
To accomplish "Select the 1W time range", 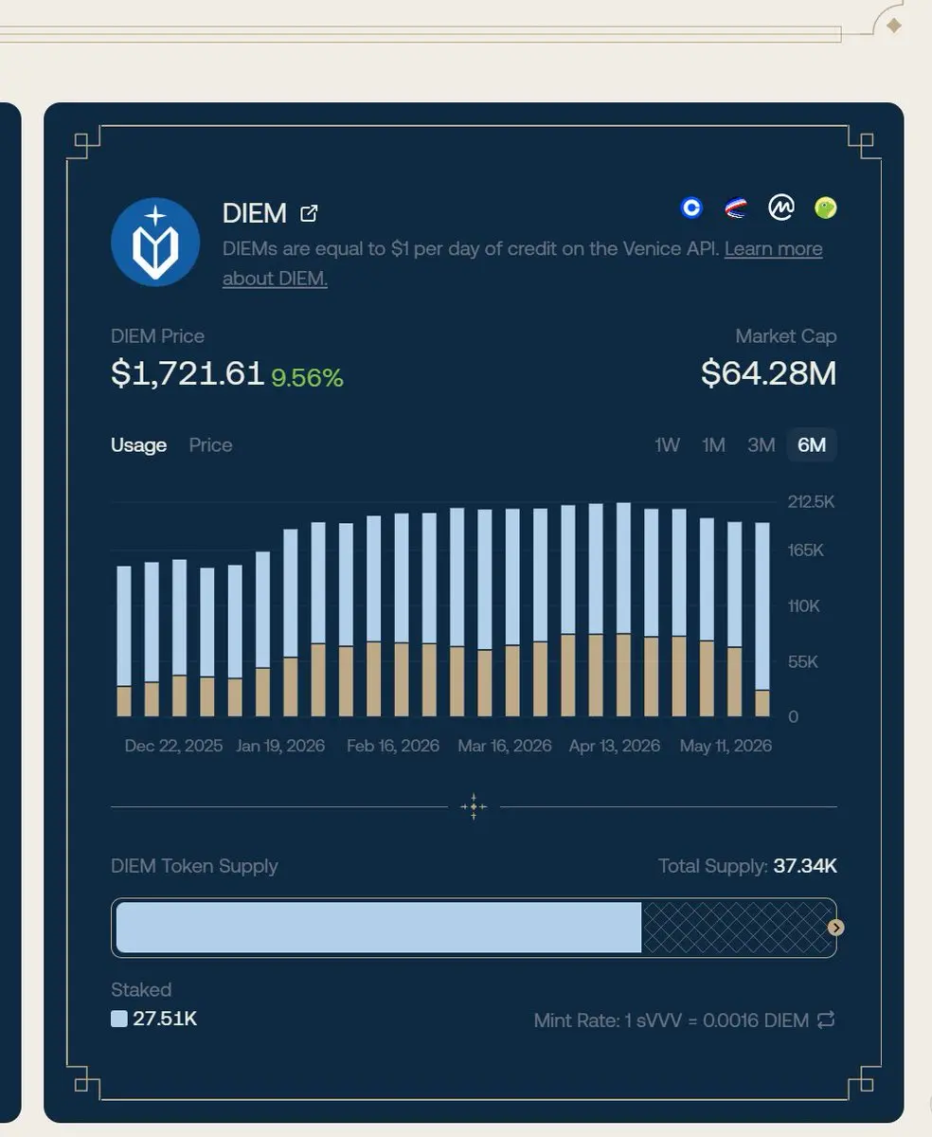I will click(x=668, y=445).
